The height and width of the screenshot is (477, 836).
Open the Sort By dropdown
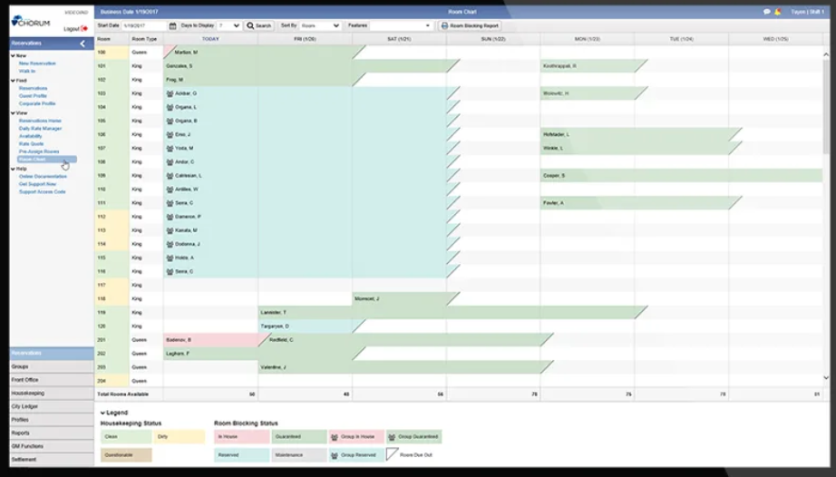(320, 25)
